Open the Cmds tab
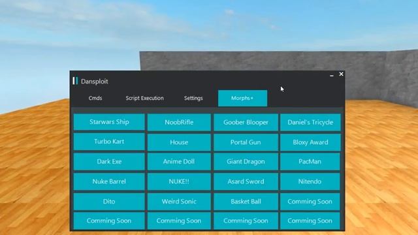418x235 pixels. tap(95, 98)
